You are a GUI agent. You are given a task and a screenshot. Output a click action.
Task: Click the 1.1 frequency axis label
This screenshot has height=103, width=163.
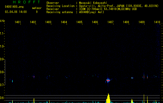coord(2,33)
